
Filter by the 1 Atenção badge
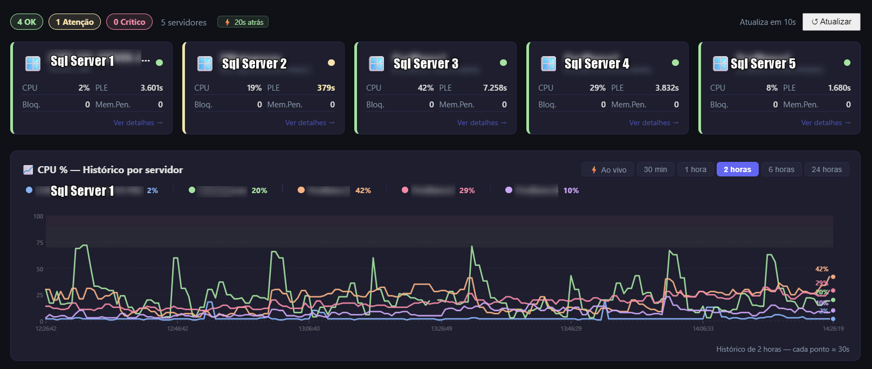75,22
